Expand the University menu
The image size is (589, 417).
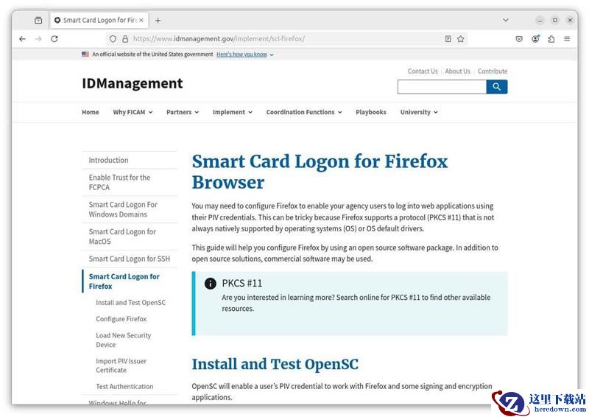pyautogui.click(x=419, y=112)
